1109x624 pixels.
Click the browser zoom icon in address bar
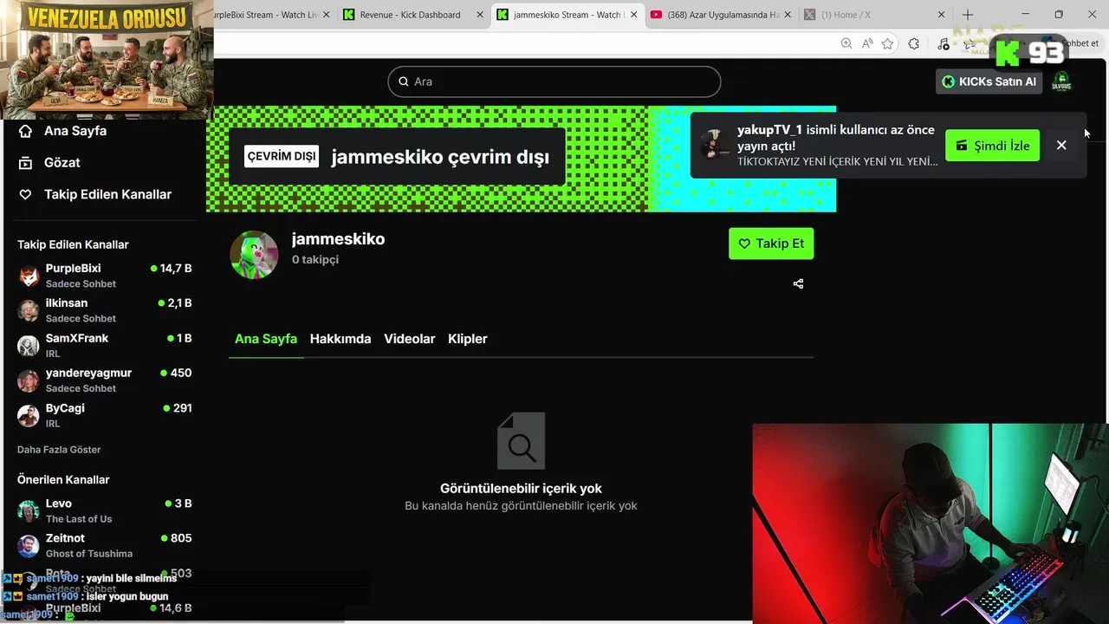[x=846, y=43]
